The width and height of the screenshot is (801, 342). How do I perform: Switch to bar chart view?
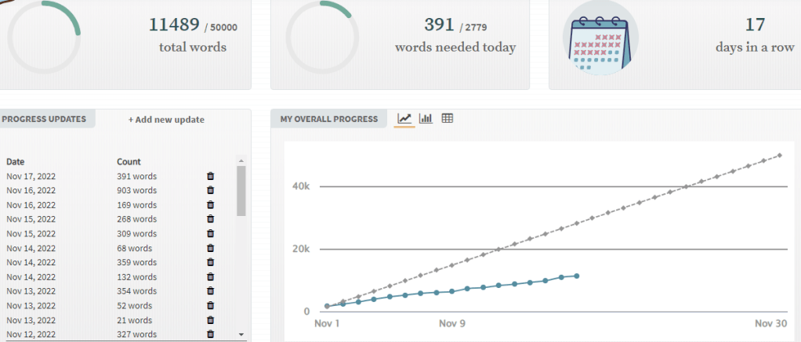click(426, 119)
